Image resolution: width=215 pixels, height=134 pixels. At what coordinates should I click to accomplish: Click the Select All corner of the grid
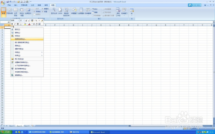pyautogui.click(x=2, y=25)
